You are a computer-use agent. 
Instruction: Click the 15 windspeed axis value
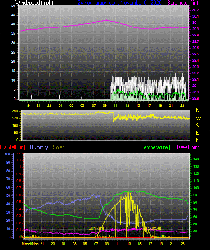coord(13,71)
